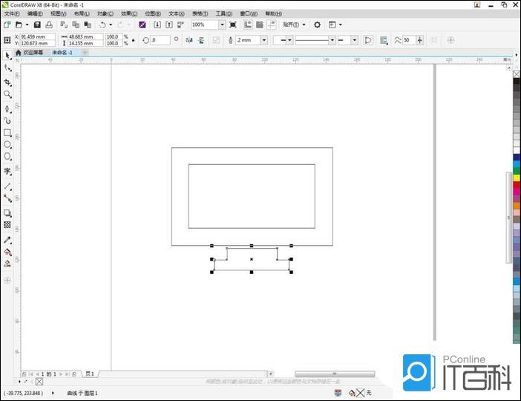The height and width of the screenshot is (401, 521).
Task: Open the 100% zoom level dropdown
Action: pyautogui.click(x=222, y=25)
